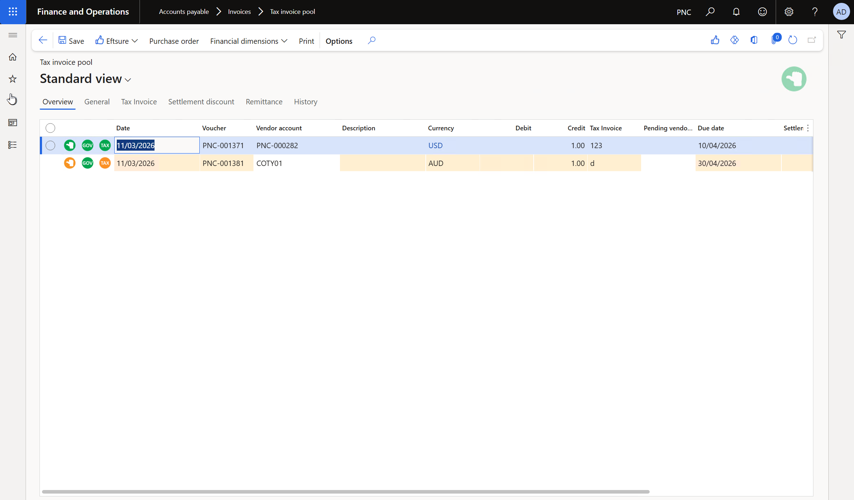
Task: Select the row checkbox for PNC-001371
Action: (50, 145)
